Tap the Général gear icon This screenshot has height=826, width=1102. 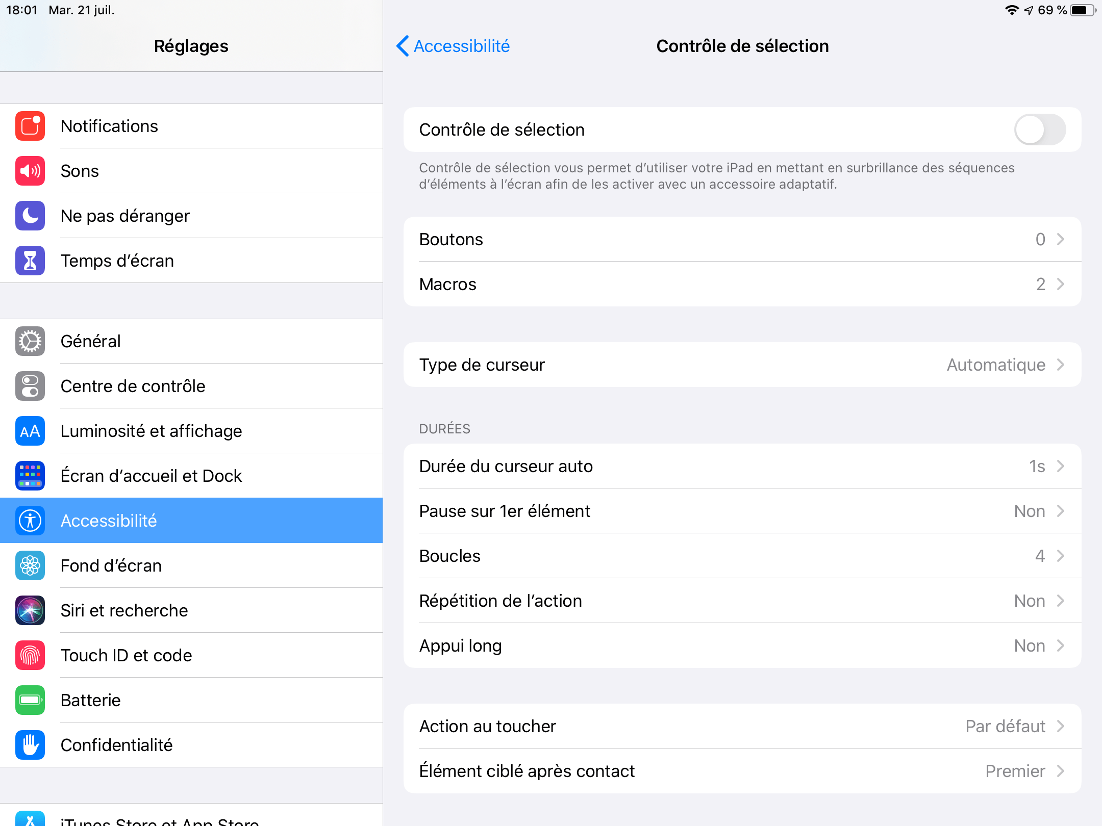point(30,341)
